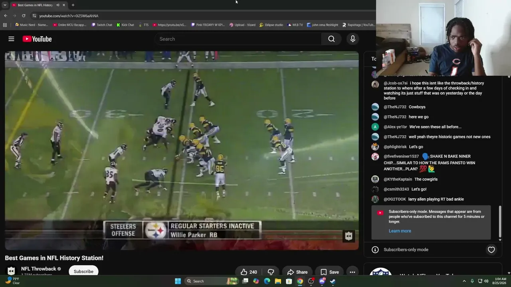The height and width of the screenshot is (287, 511).
Task: Open the NFL Throwback channel avatar
Action: tap(11, 271)
